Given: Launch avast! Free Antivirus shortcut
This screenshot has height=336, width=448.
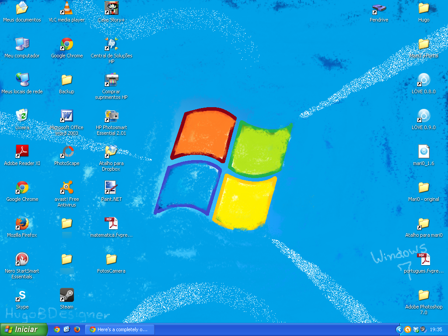Looking at the screenshot, I should coord(66,187).
